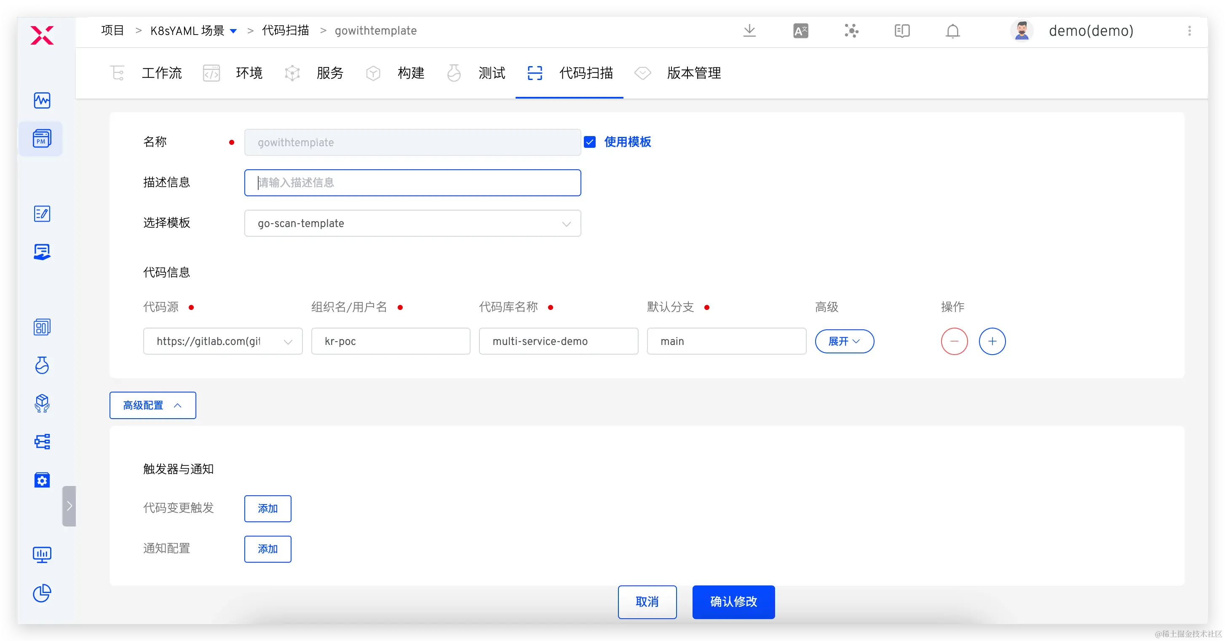1225x641 pixels.
Task: Focus the 描述信息 input field
Action: point(412,183)
